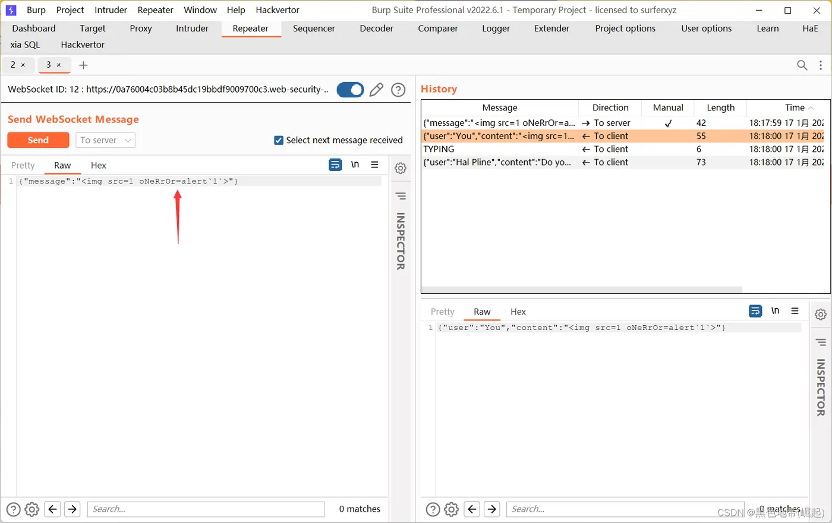This screenshot has width=832, height=523.
Task: Go to next match in right search
Action: point(491,509)
